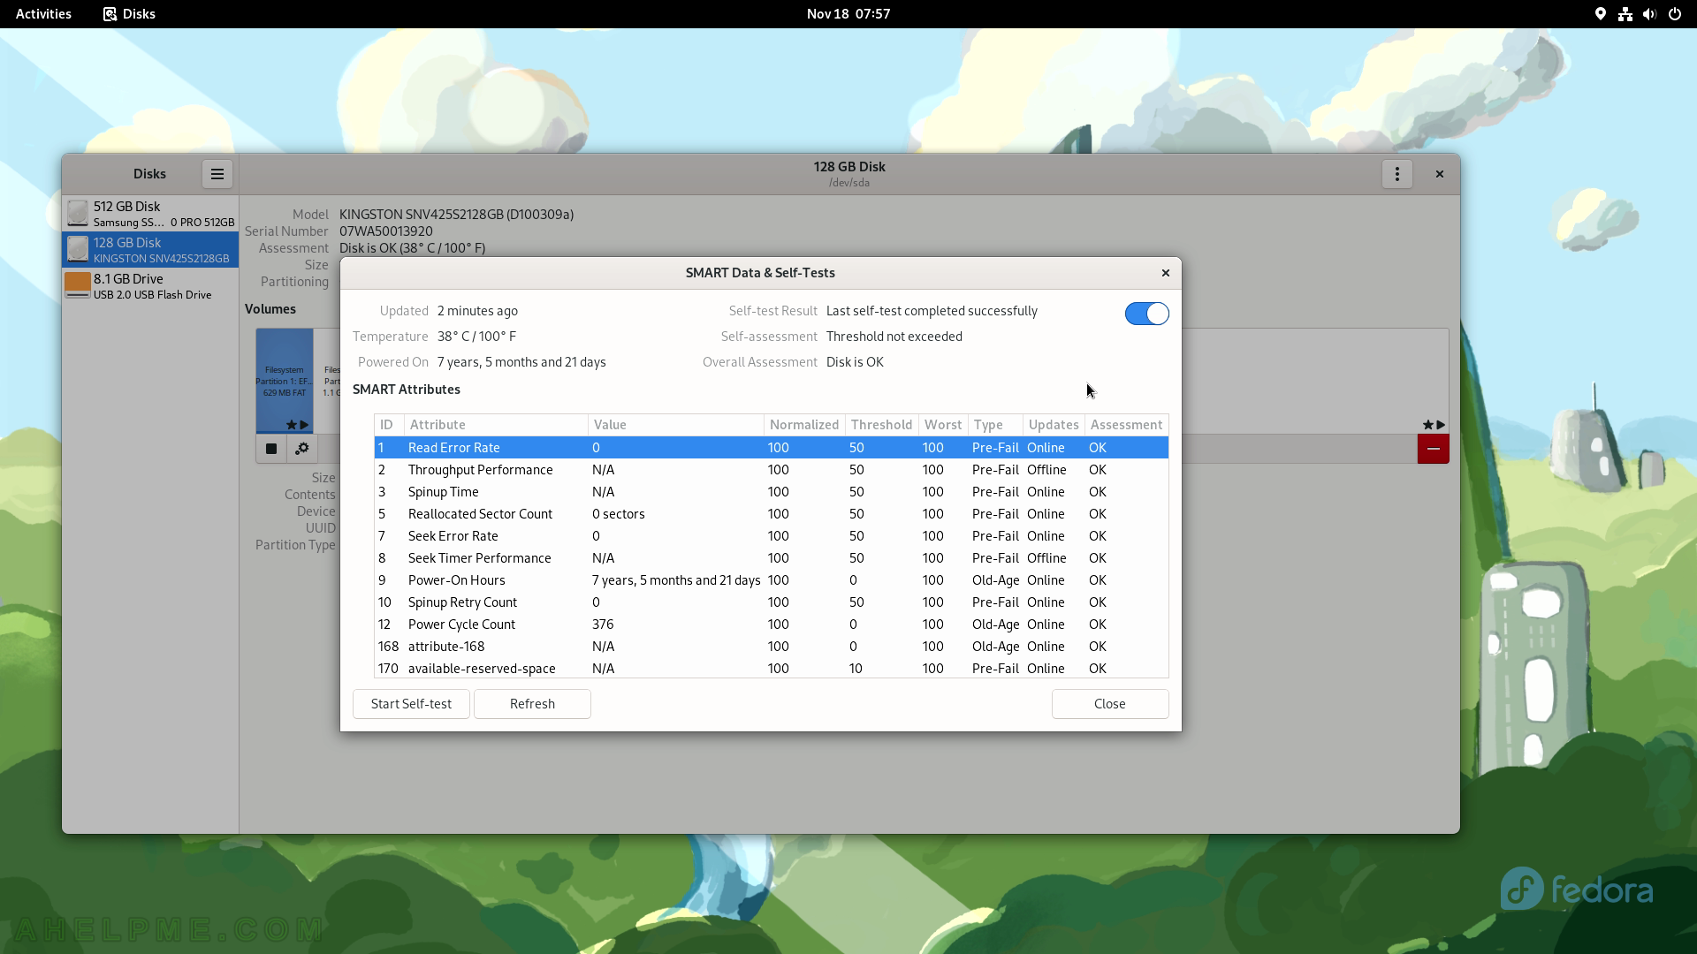Viewport: 1697px width, 954px height.
Task: Select the Power Cycle Count row
Action: click(771, 625)
